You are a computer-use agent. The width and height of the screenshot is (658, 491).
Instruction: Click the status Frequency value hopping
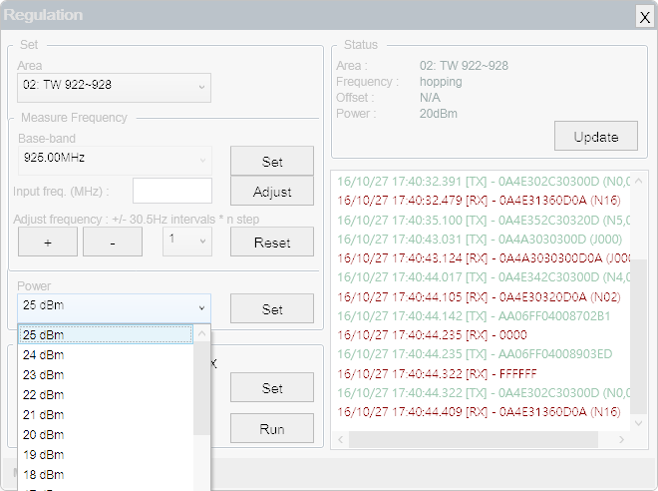tap(441, 82)
